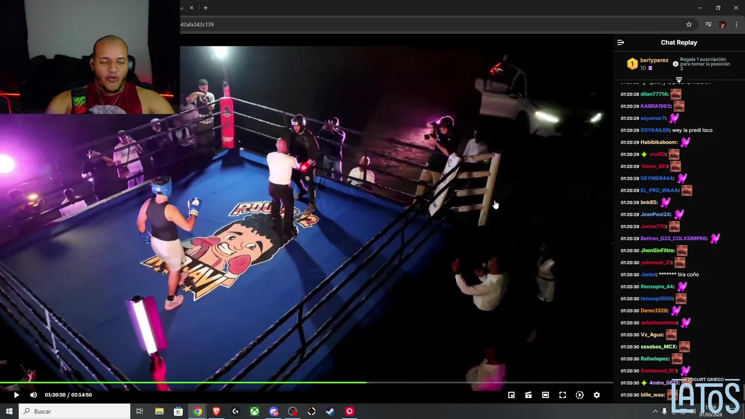Open the Windows Start menu
This screenshot has width=745, height=419.
[x=9, y=411]
